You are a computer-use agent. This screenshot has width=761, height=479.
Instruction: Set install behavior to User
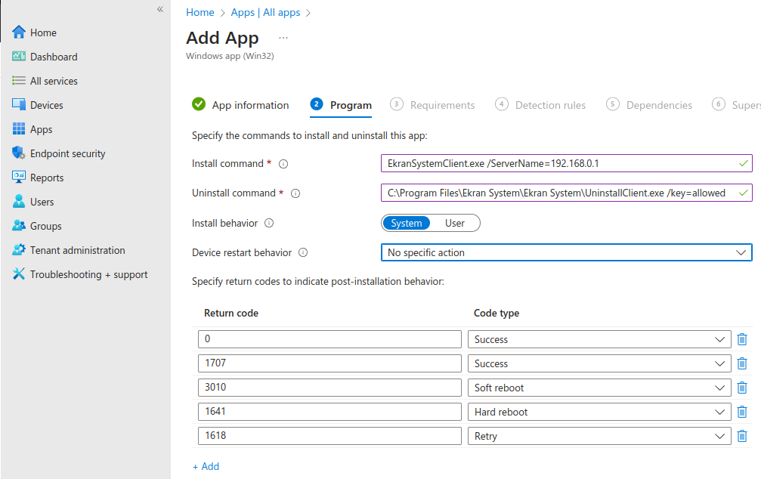coord(455,223)
